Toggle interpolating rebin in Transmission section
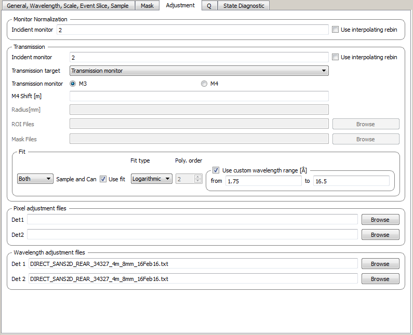The width and height of the screenshot is (413, 335). click(336, 57)
